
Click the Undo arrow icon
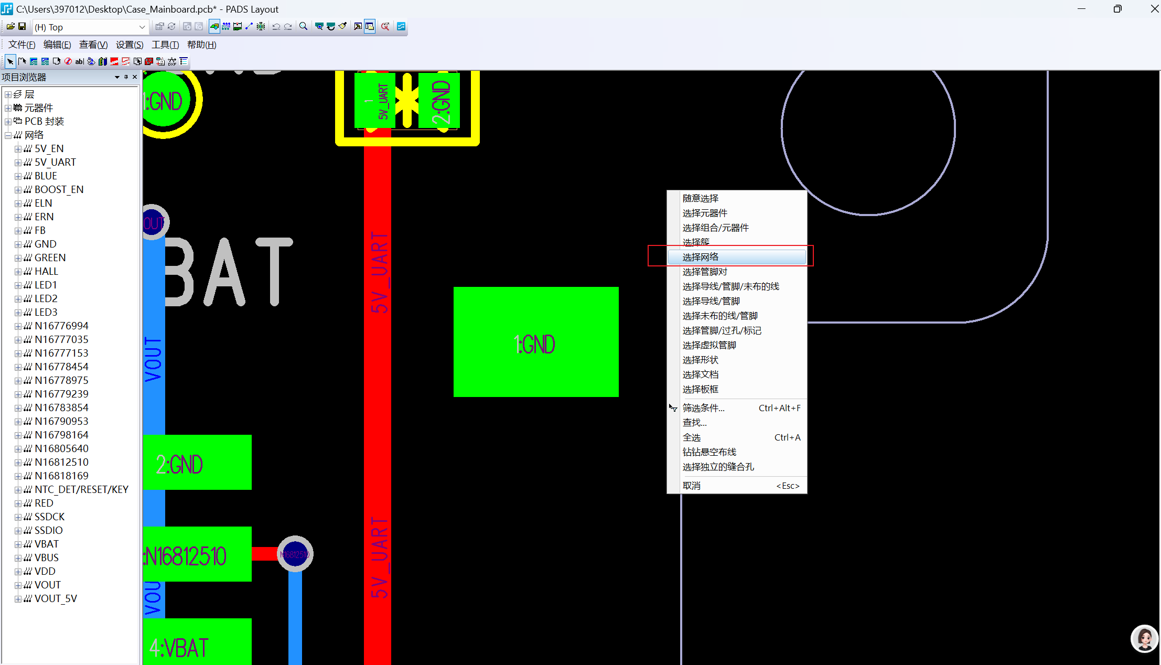276,27
